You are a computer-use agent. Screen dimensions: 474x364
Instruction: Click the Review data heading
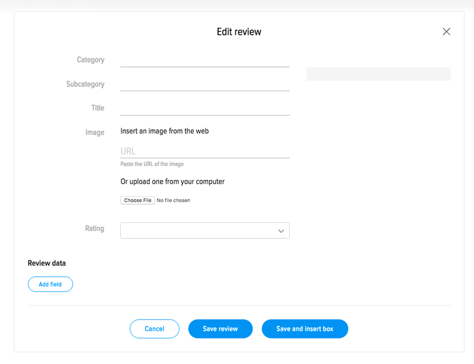47,263
